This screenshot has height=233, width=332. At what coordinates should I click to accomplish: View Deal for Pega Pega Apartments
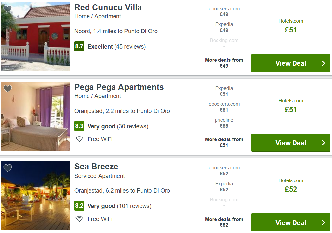pos(291,142)
